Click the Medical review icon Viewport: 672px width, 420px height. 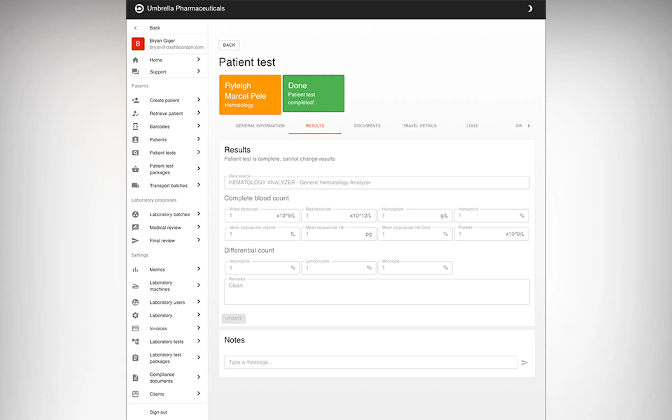(x=135, y=227)
